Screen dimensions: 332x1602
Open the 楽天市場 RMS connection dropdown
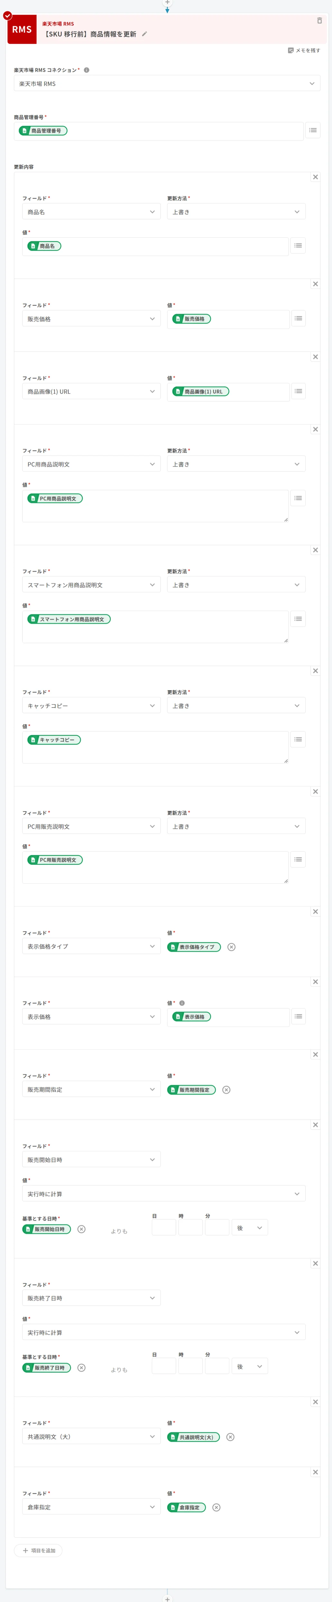[x=167, y=83]
